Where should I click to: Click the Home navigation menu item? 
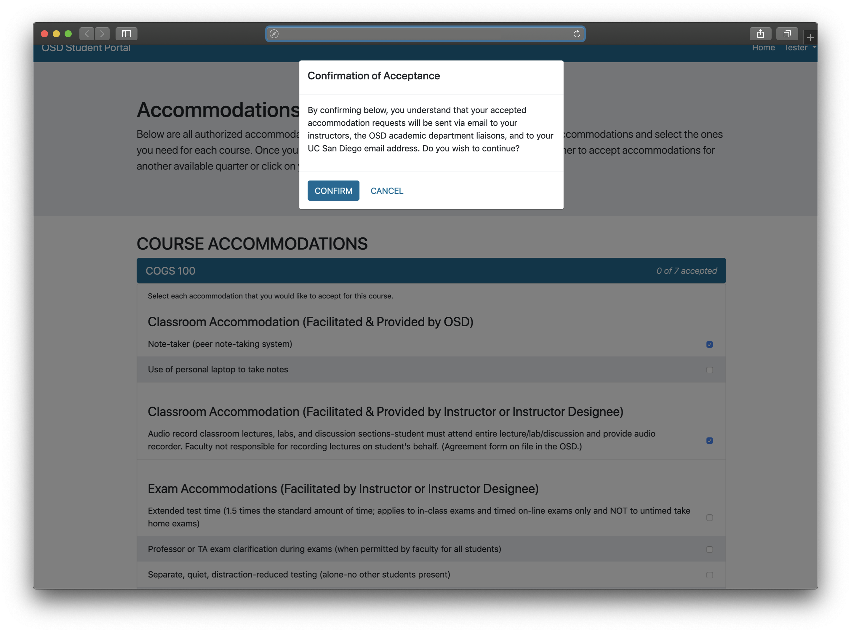pos(763,47)
